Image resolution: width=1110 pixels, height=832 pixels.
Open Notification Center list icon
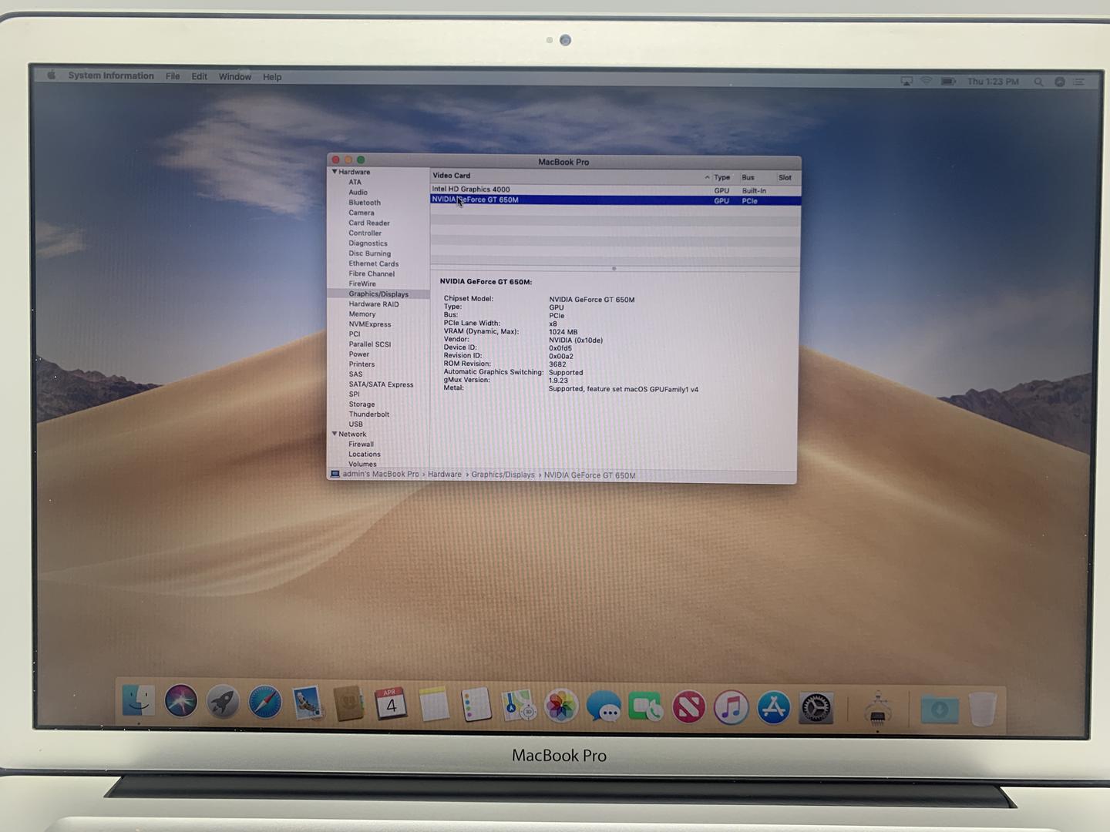click(1078, 82)
